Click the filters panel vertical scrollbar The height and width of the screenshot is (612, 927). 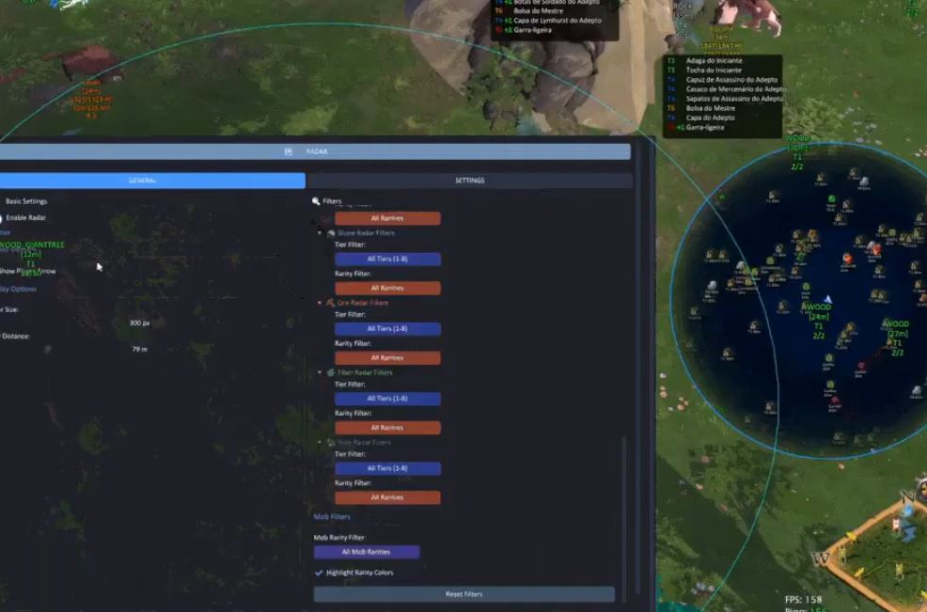tap(624, 508)
